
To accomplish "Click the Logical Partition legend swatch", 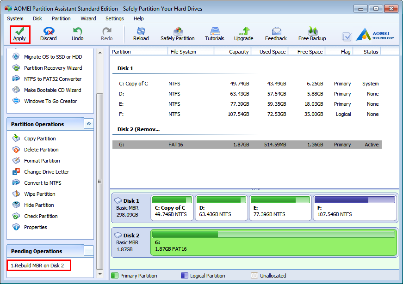I will pos(185,276).
